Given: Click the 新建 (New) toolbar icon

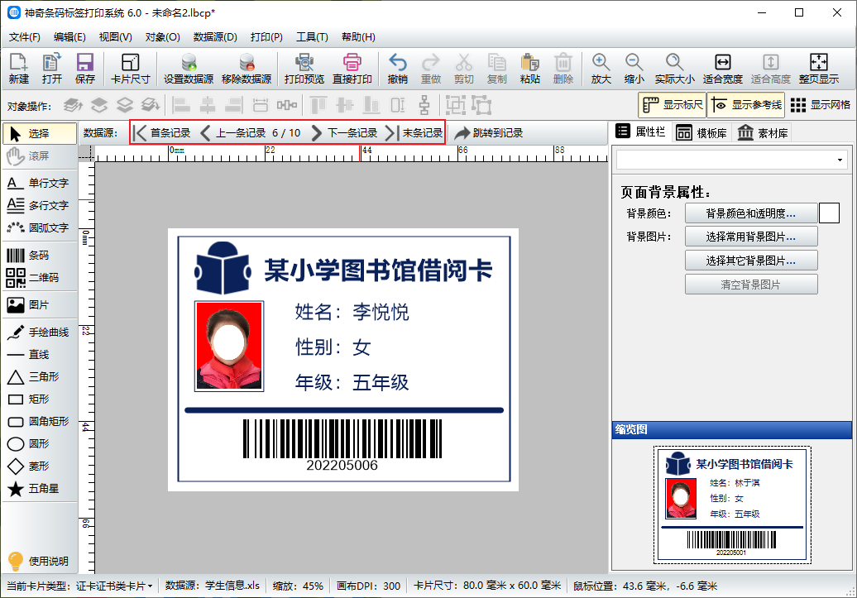Looking at the screenshot, I should pos(18,69).
